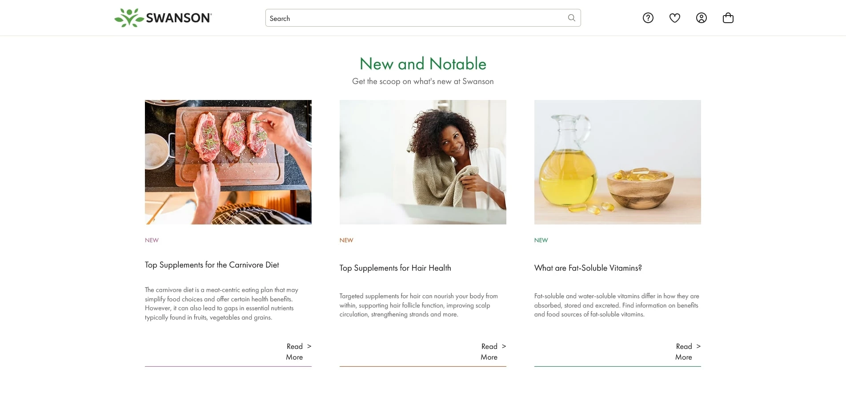Click Read More under Hair Health article
This screenshot has width=846, height=412.
[489, 352]
